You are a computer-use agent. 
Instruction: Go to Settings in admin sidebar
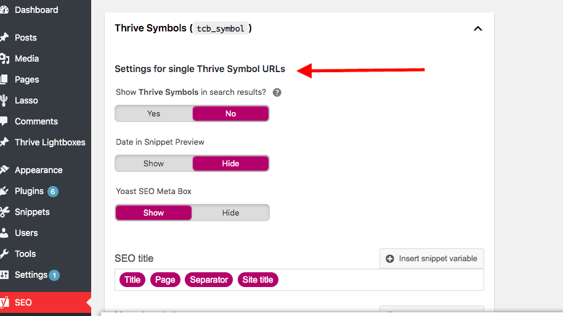[x=31, y=275]
